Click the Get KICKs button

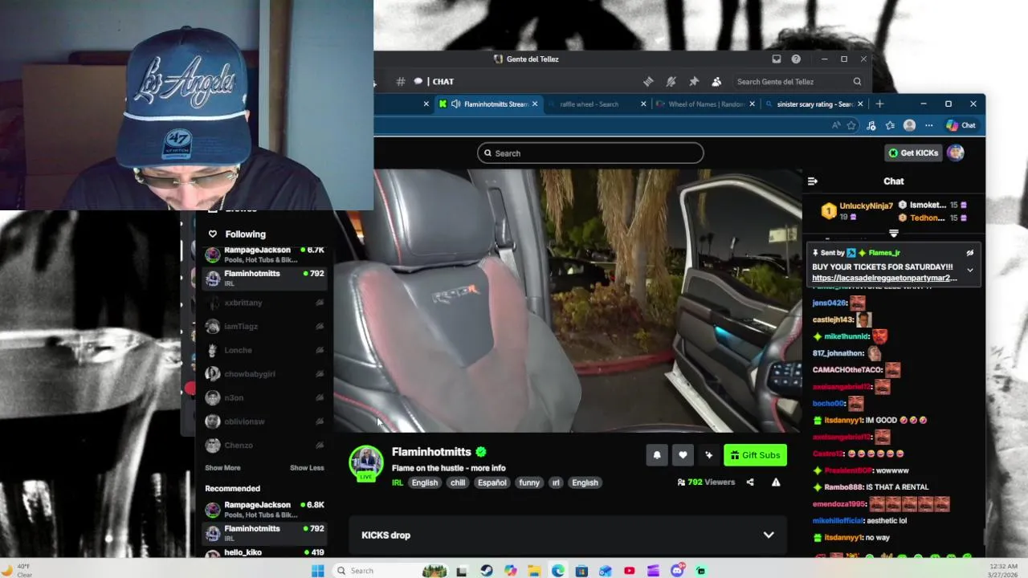point(912,153)
